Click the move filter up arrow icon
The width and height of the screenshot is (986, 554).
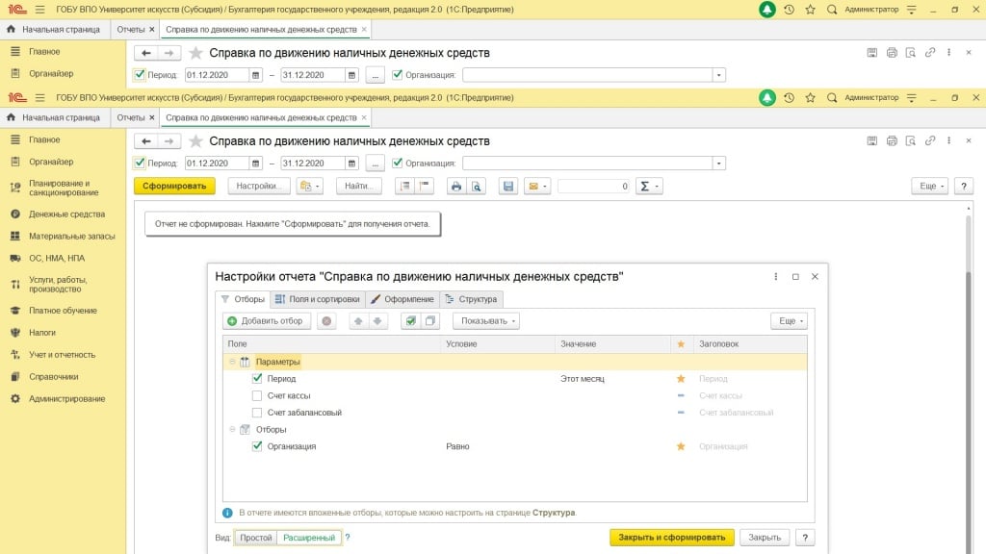(x=357, y=321)
